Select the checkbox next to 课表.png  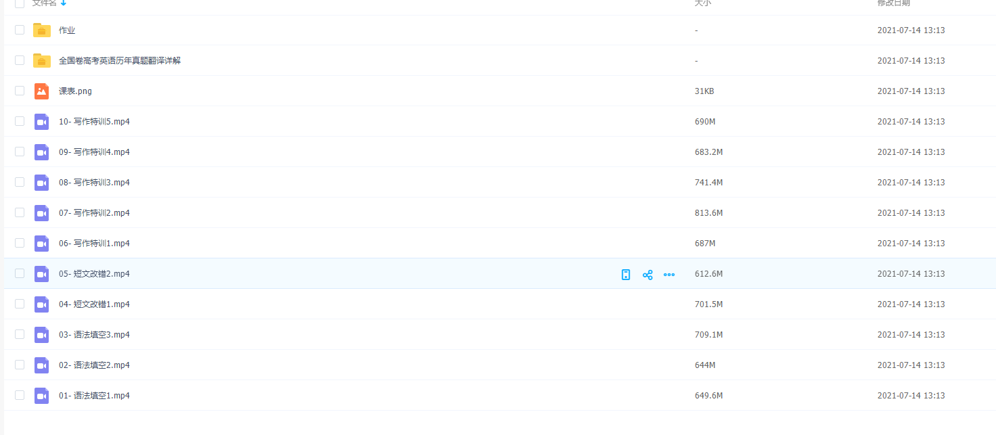pyautogui.click(x=20, y=91)
